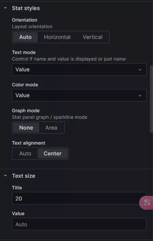The image size is (153, 241).
Task: Click the Text mode Value combo box
Action: [x=79, y=69]
